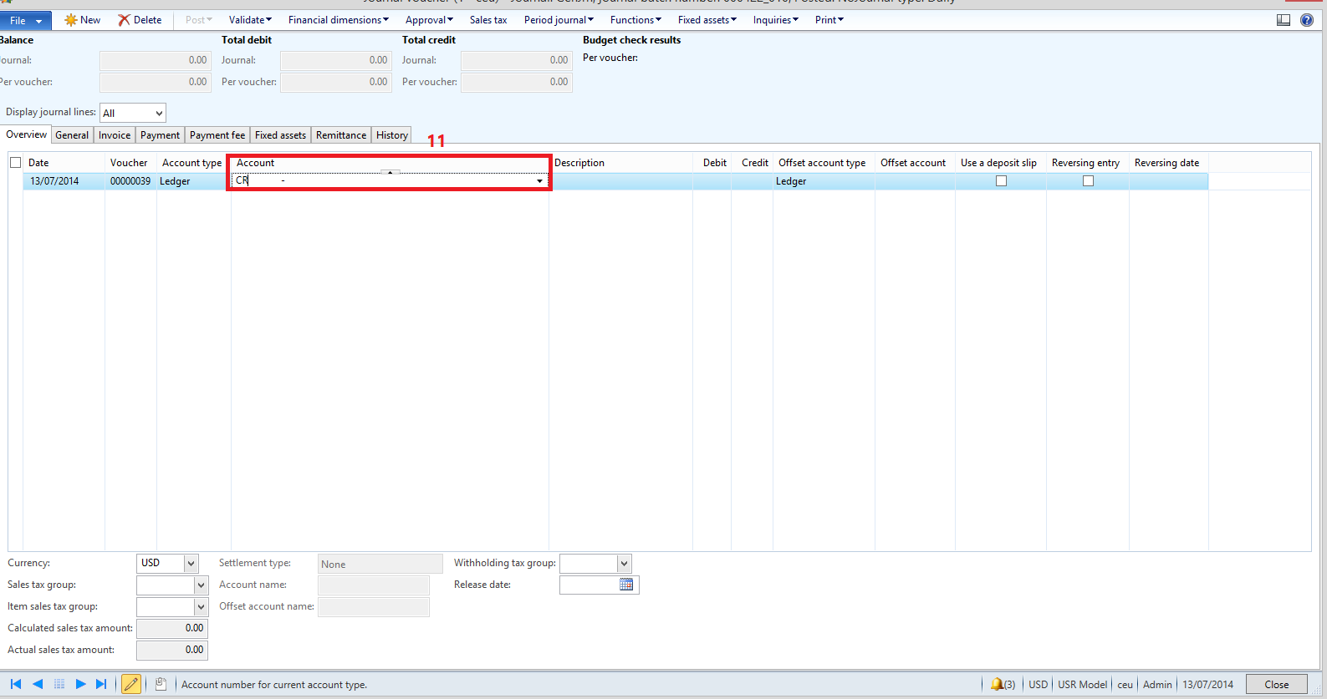Screen dimensions: 1327x699
Task: Open Item sales tax group dropdown
Action: click(x=201, y=607)
